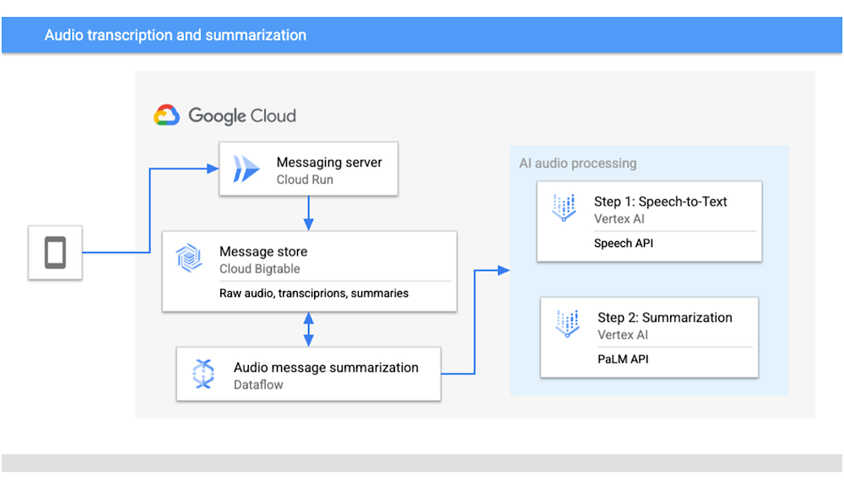Click the Cloud Bigtable icon
Image resolution: width=844 pixels, height=484 pixels.
[x=189, y=257]
